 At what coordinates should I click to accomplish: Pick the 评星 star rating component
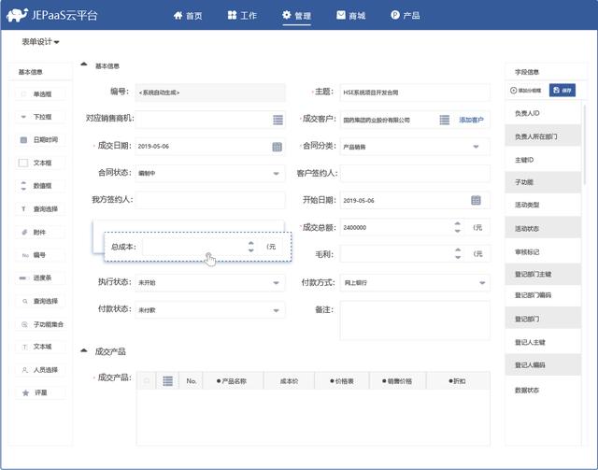(40, 392)
